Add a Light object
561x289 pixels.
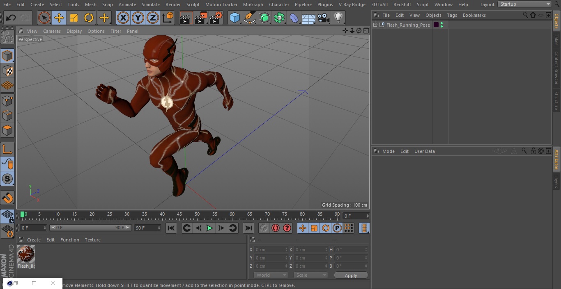338,18
